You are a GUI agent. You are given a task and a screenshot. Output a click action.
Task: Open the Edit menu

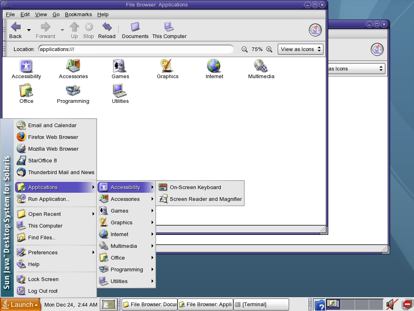coord(25,15)
